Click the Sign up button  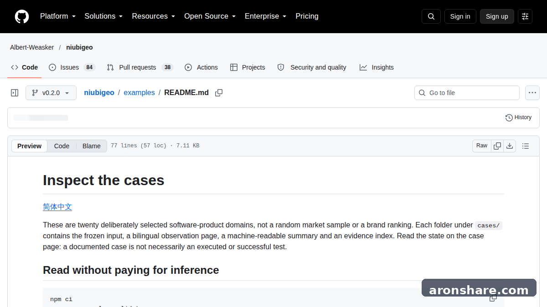497,16
